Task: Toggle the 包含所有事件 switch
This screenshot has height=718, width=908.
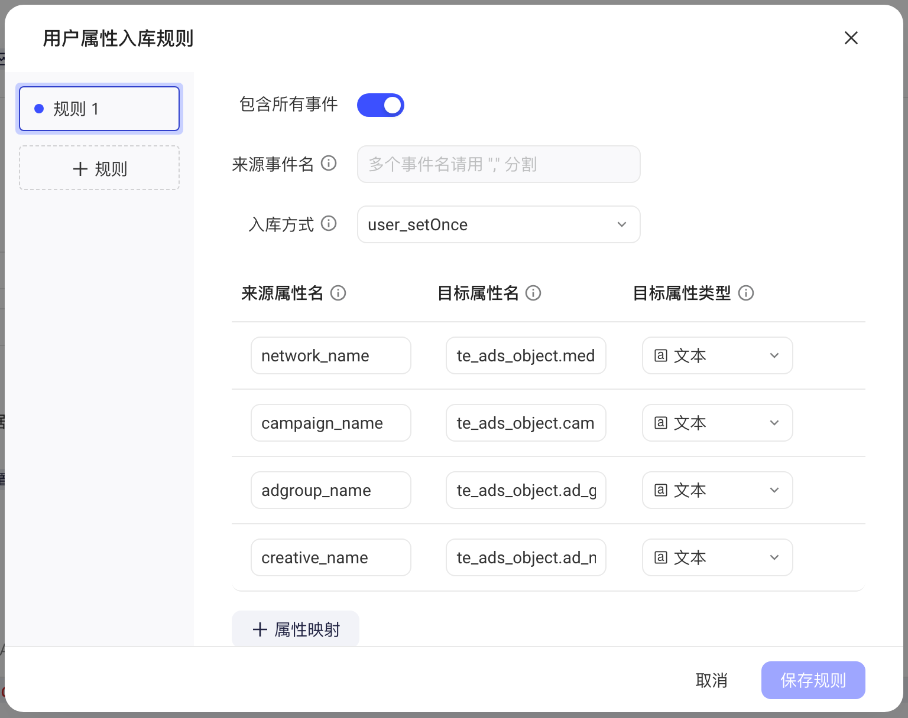Action: click(381, 105)
